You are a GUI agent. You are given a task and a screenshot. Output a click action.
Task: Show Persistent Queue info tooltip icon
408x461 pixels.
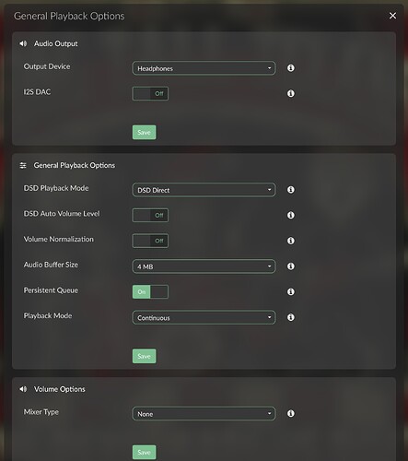tap(291, 291)
